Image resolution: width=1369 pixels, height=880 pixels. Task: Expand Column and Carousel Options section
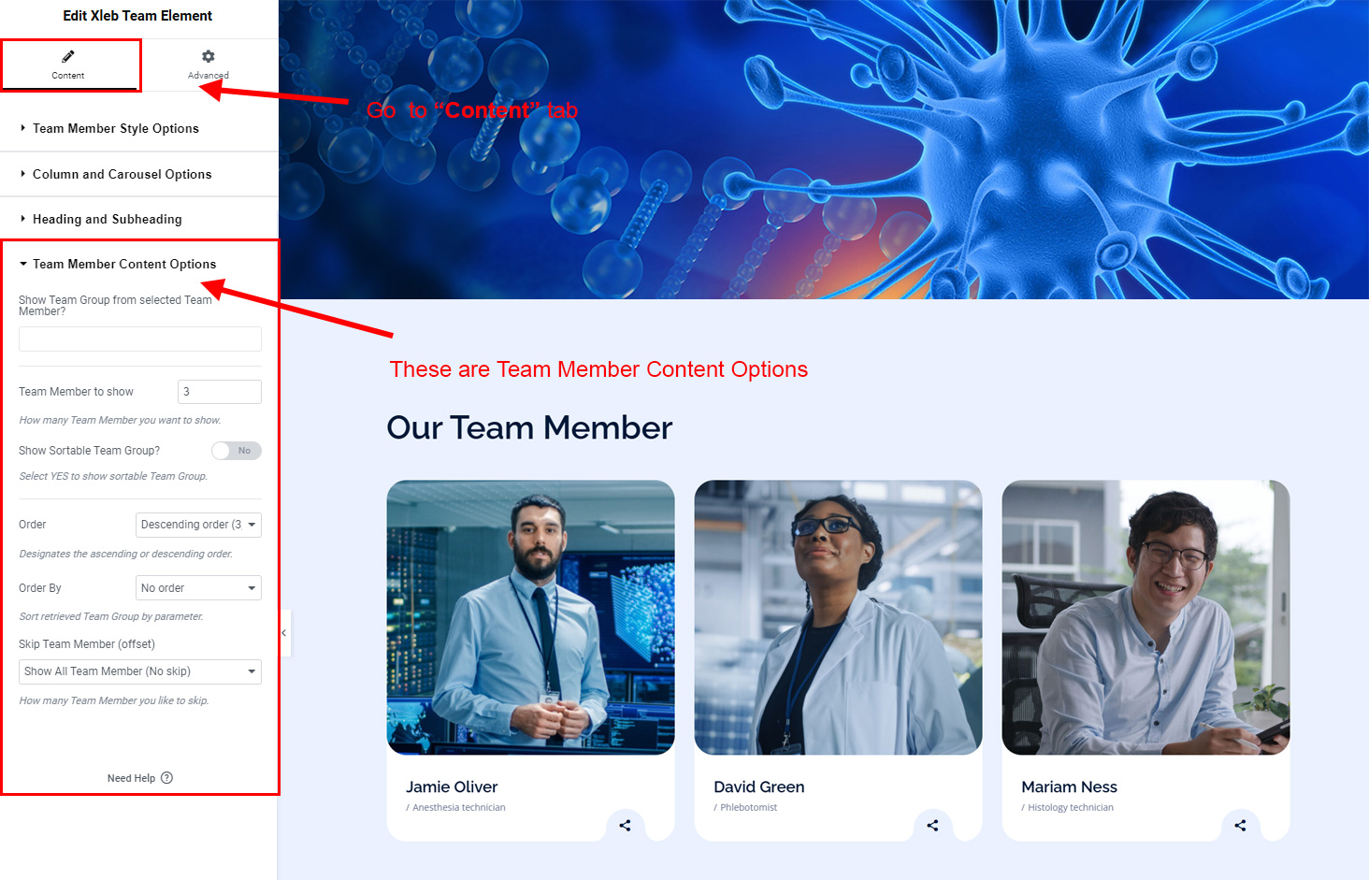click(122, 175)
